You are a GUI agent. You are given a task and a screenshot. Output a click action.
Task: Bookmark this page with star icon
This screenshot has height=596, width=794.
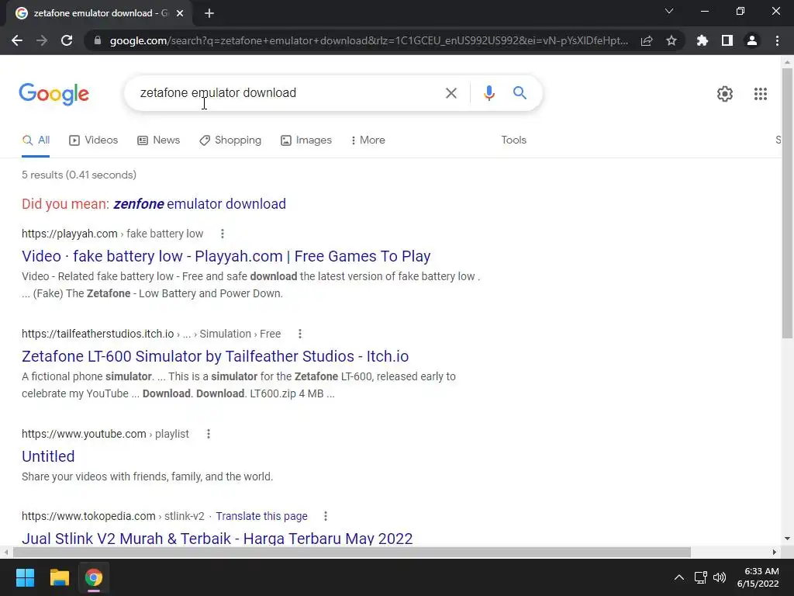click(x=671, y=40)
